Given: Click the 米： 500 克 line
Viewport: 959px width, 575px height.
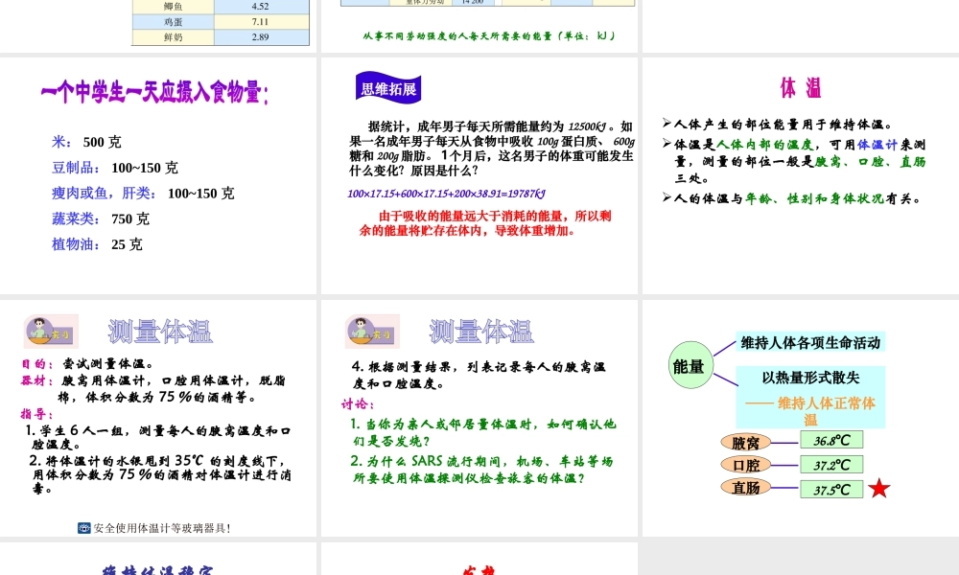Looking at the screenshot, I should (x=86, y=142).
